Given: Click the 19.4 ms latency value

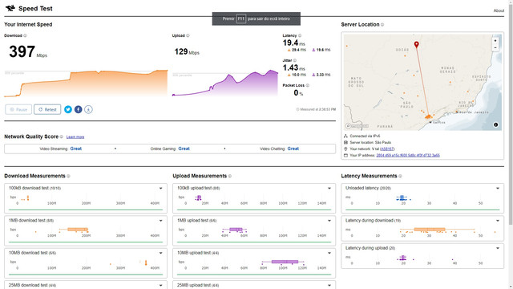Looking at the screenshot, I should (x=294, y=43).
